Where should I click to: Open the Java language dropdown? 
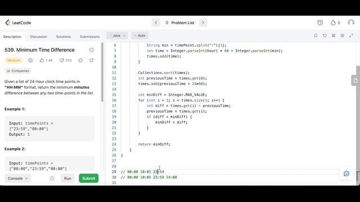pyautogui.click(x=117, y=35)
